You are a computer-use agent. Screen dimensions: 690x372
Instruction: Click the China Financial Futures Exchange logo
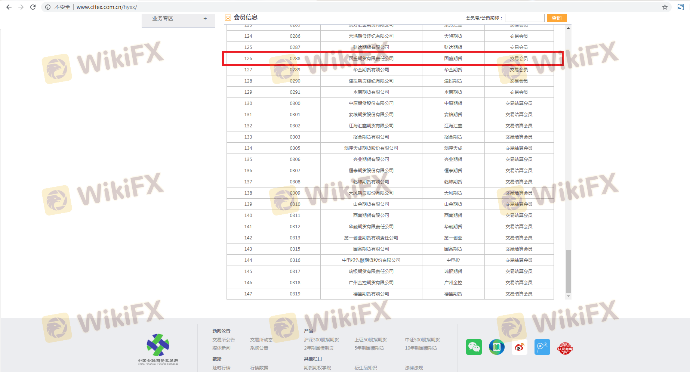pos(158,349)
